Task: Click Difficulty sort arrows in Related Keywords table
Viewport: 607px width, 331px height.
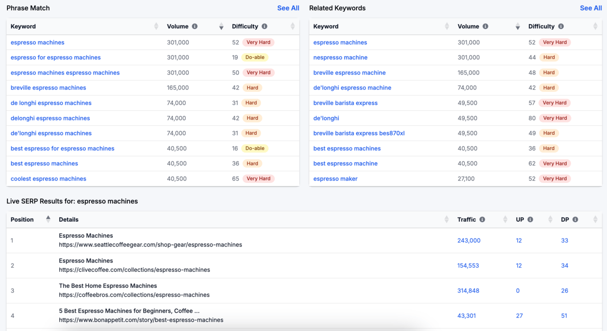Action: 595,27
